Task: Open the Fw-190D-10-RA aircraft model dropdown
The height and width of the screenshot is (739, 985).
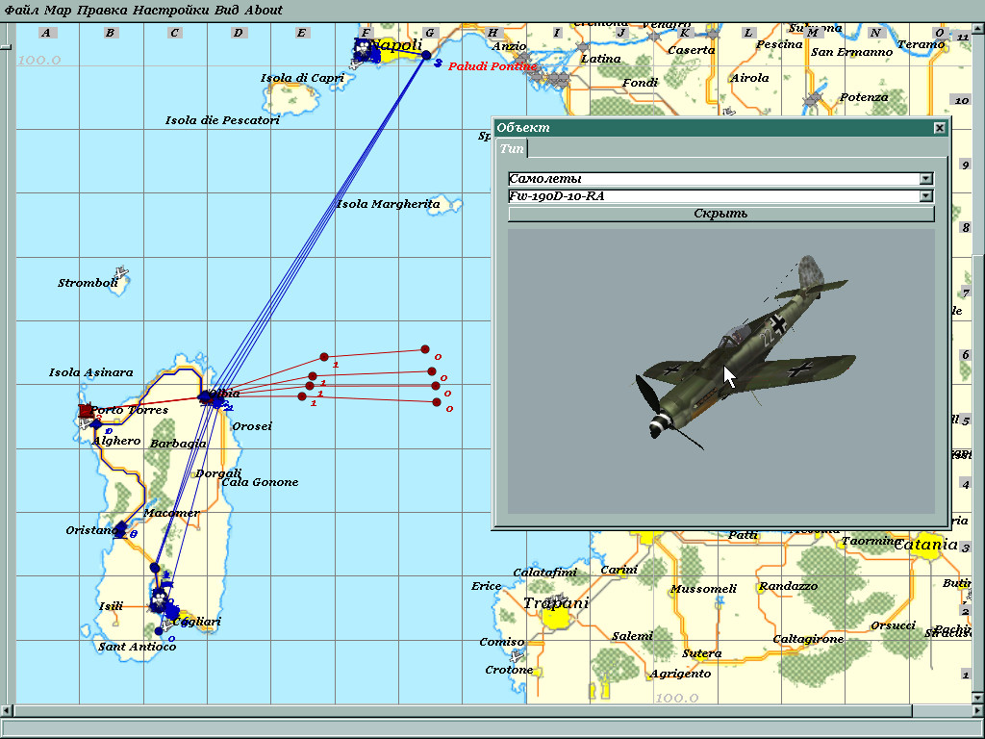Action: click(925, 196)
